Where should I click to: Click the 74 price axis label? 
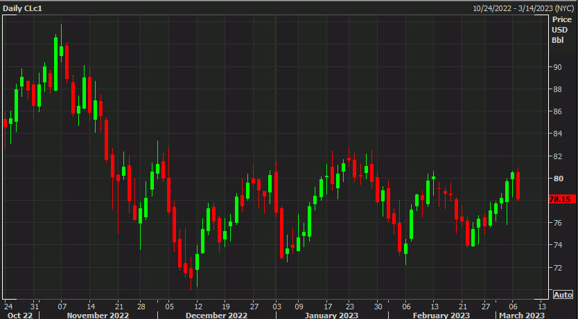[558, 245]
